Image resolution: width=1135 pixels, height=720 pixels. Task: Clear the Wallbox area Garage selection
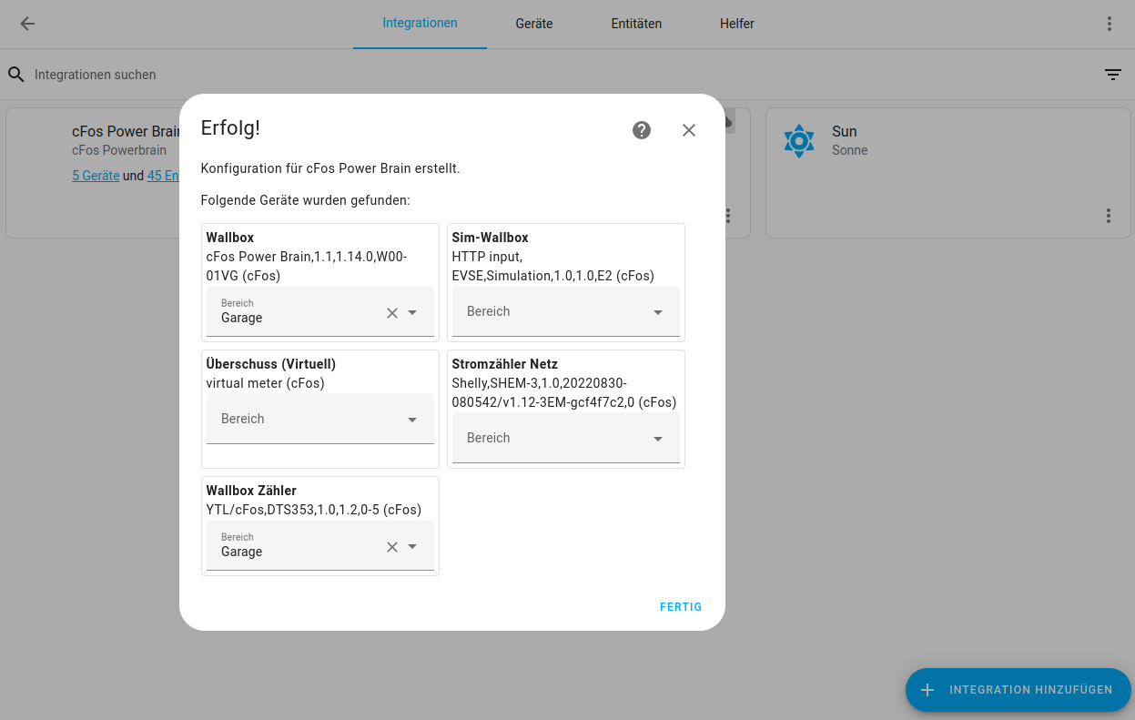click(392, 312)
